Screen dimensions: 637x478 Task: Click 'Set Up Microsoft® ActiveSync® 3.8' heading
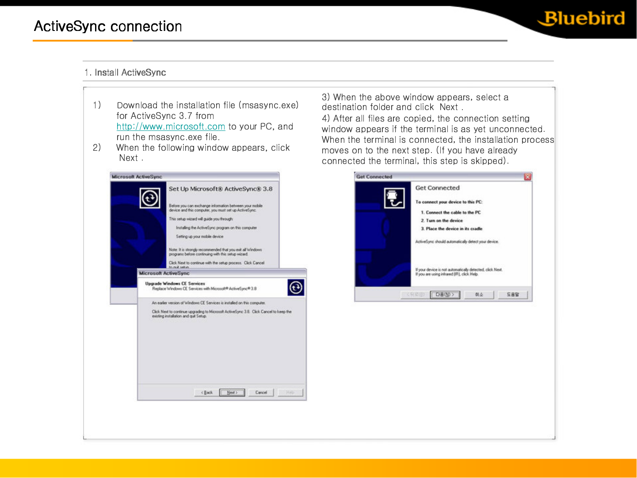[221, 189]
